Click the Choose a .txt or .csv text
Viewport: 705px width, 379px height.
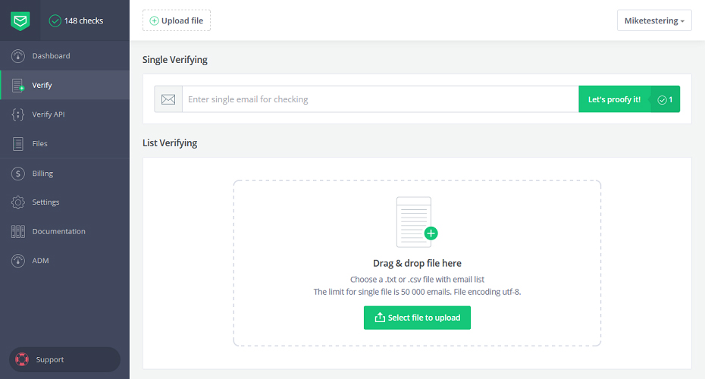[x=417, y=279]
